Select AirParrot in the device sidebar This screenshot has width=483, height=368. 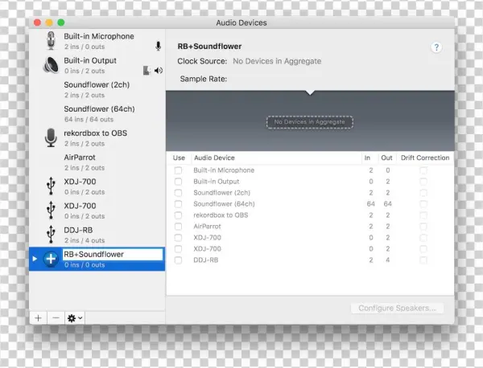coord(97,162)
